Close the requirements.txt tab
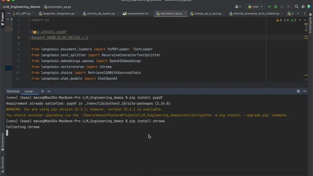Image resolution: width=313 pixels, height=176 pixels. point(151,14)
